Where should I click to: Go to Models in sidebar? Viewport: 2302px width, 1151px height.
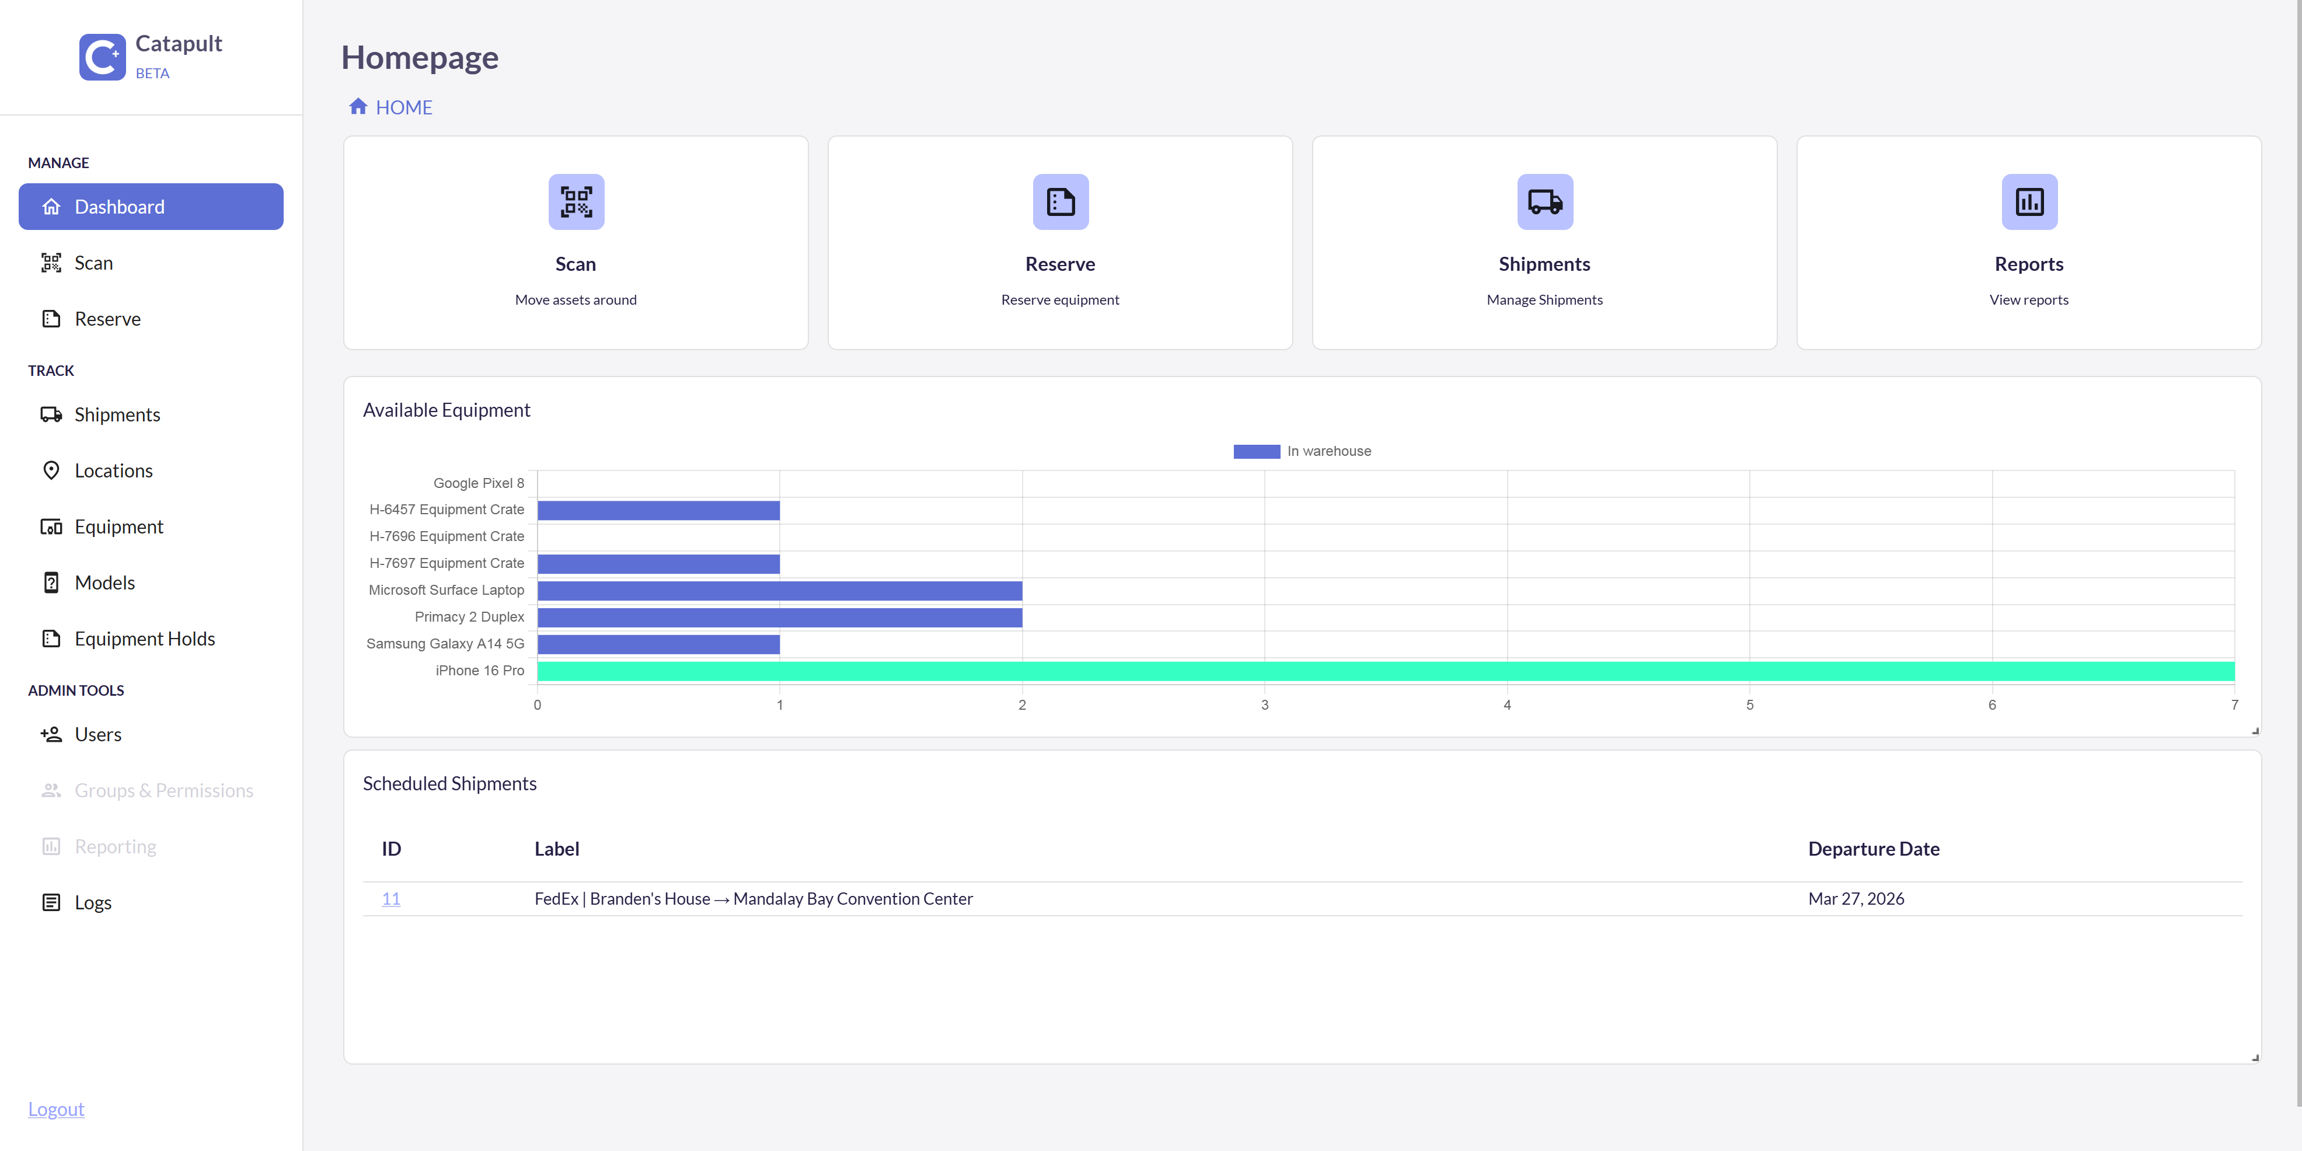point(104,583)
